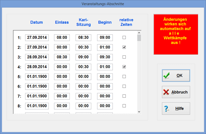Click scrollbar up arrow in the list
Image resolution: width=206 pixels, height=134 pixels.
tap(139, 33)
